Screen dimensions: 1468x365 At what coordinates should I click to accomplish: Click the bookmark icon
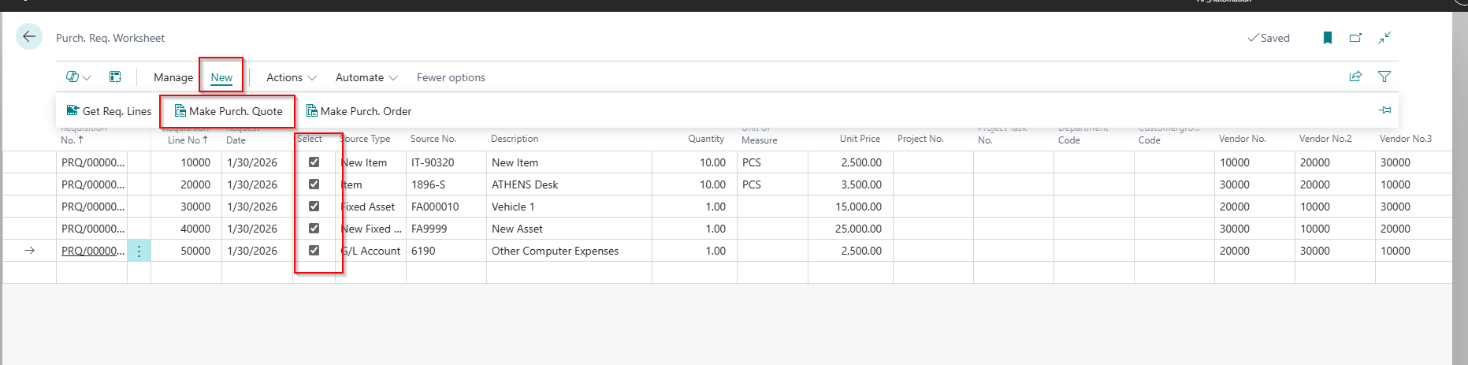pos(1328,38)
